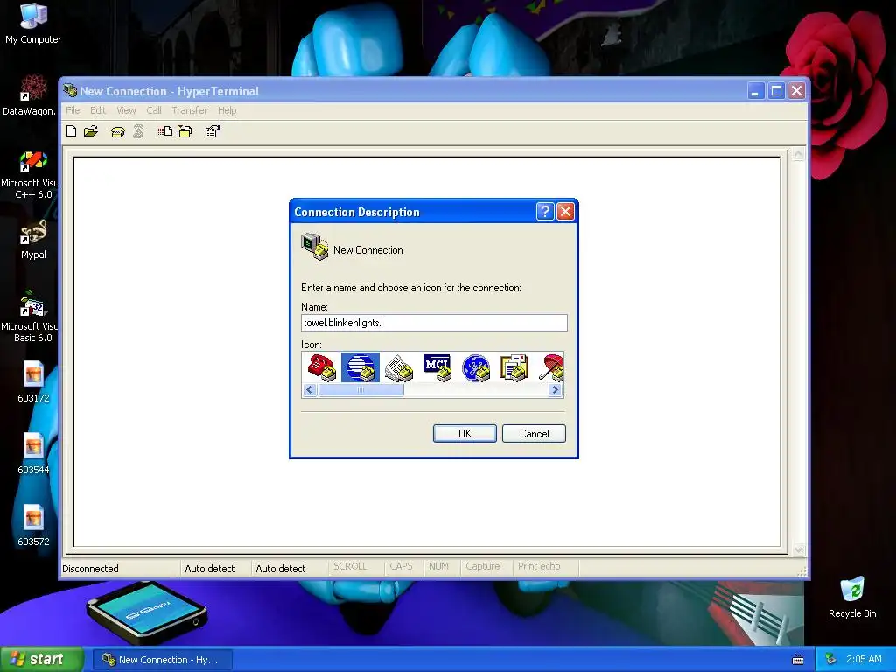This screenshot has height=672, width=896.
Task: Click the HyperTerminal title bar icon
Action: (x=70, y=90)
